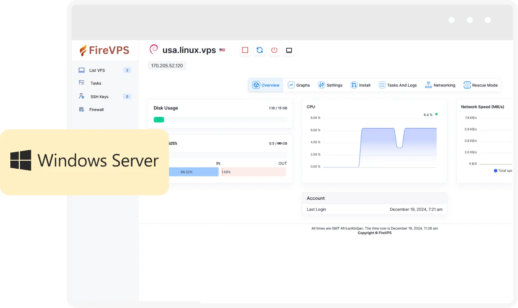Screen dimensions: 518x308
Task: Enter Rescue Mode from the tab bar
Action: [481, 85]
